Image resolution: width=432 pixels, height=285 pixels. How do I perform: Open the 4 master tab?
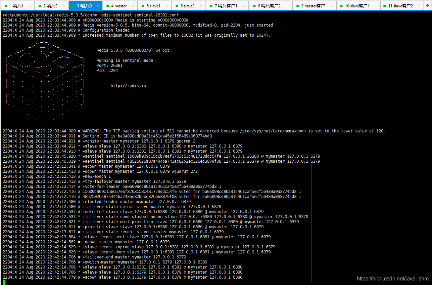pos(120,6)
